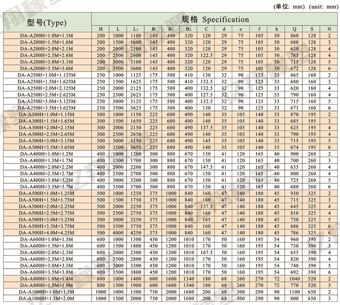Select the DA-A500H×4.0M+4.25M type cell
The height and width of the screenshot is (305, 340).
[46, 232]
